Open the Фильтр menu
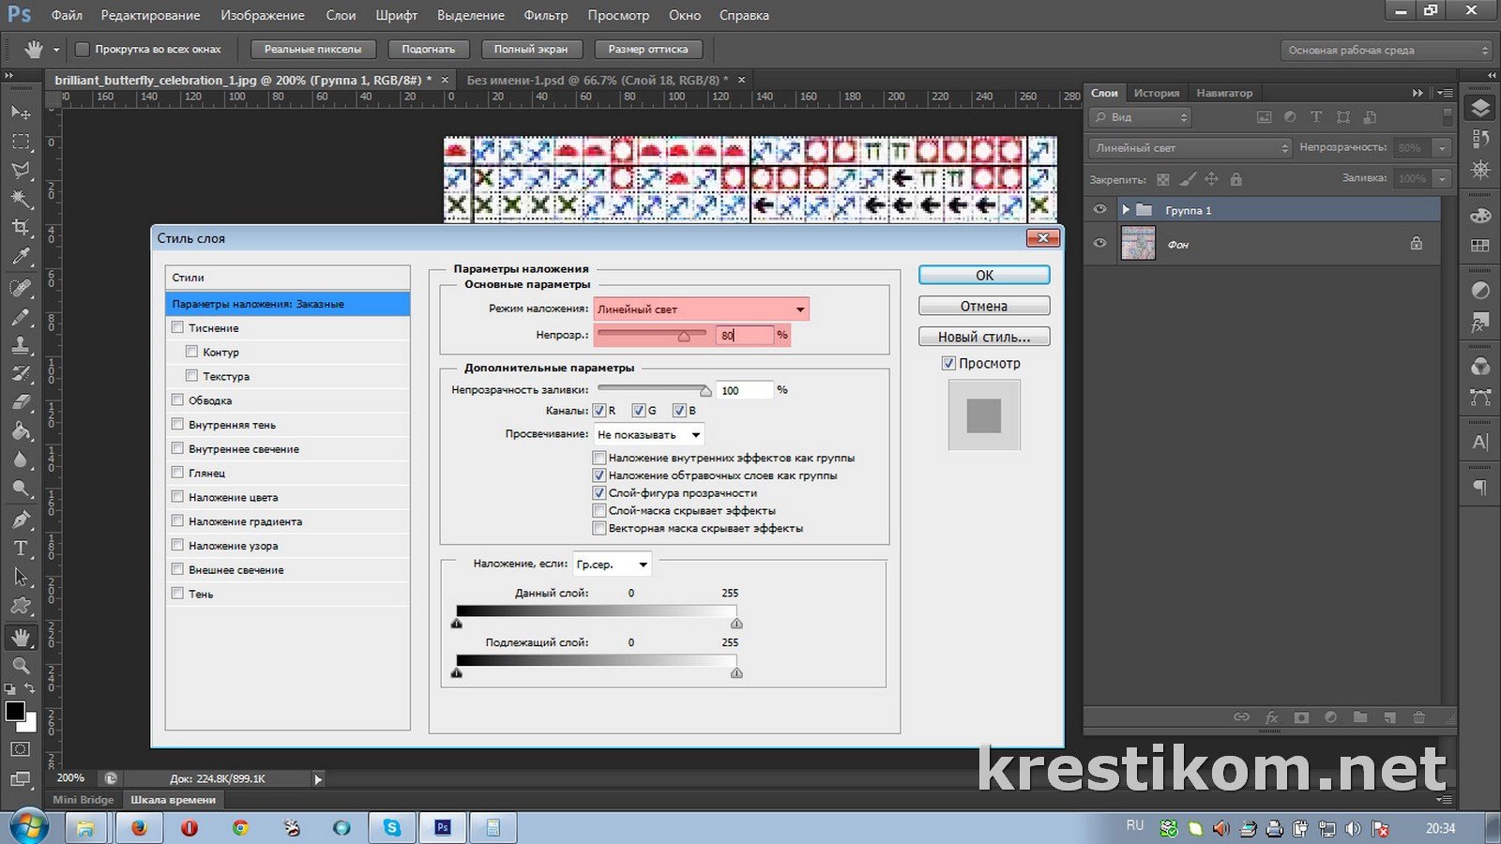The width and height of the screenshot is (1501, 844). [x=545, y=15]
